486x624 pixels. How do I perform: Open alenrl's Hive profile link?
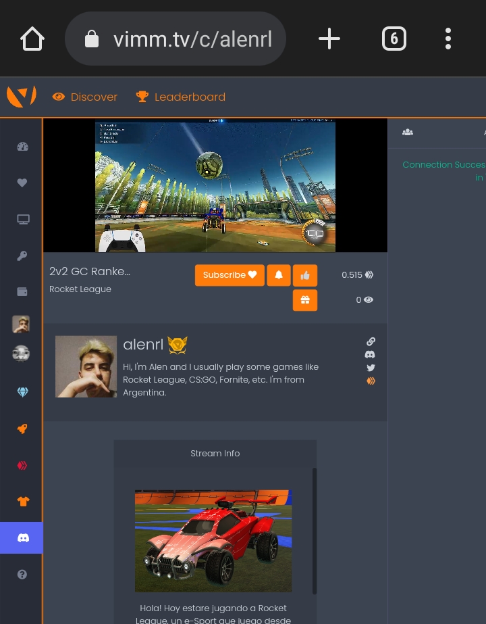coord(371,381)
